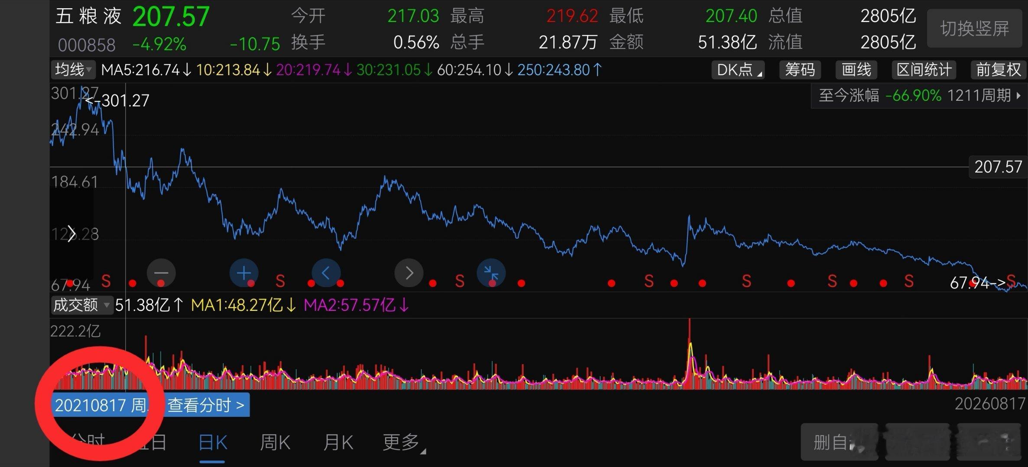Toggle 筹码 chip distribution view
Image resolution: width=1028 pixels, height=467 pixels.
[x=800, y=70]
